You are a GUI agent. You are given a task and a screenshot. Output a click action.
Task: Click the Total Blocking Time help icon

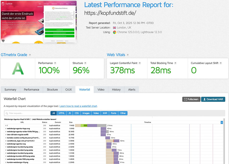(176, 63)
